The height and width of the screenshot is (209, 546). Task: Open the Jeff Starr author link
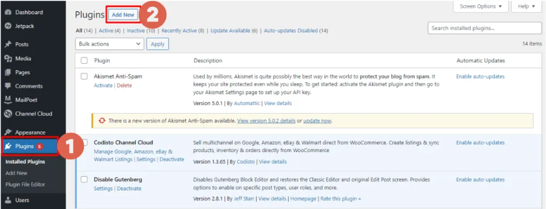(x=244, y=198)
